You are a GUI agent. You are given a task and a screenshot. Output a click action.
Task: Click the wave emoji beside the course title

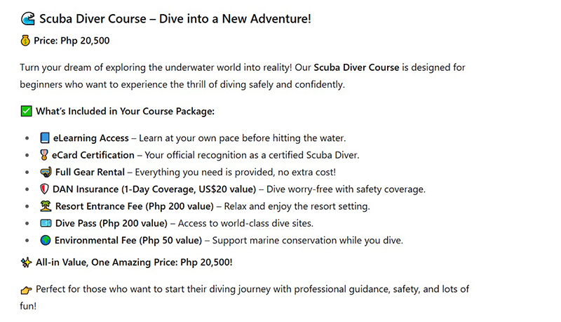coord(27,19)
